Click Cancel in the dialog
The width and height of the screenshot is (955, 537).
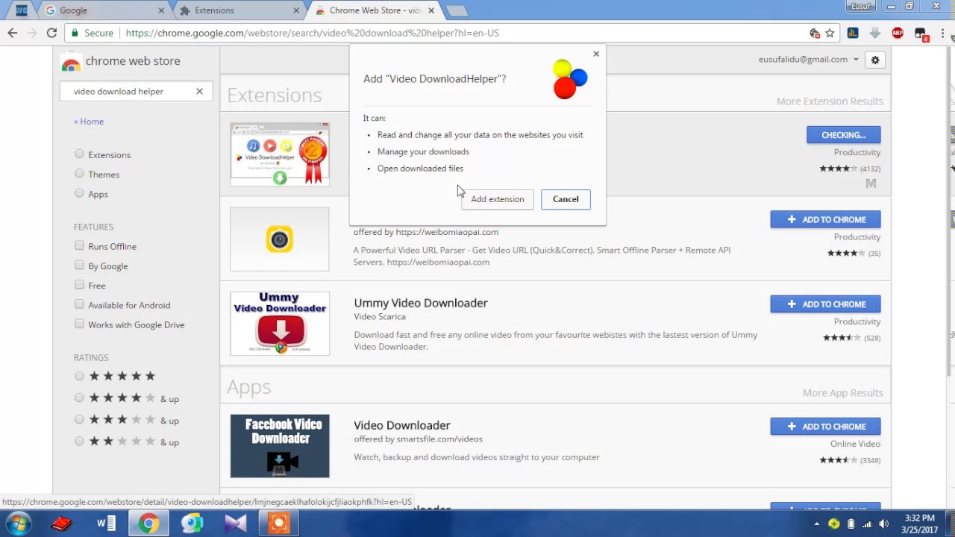click(x=566, y=199)
